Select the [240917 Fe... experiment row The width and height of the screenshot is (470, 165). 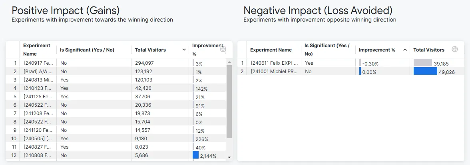click(x=118, y=63)
